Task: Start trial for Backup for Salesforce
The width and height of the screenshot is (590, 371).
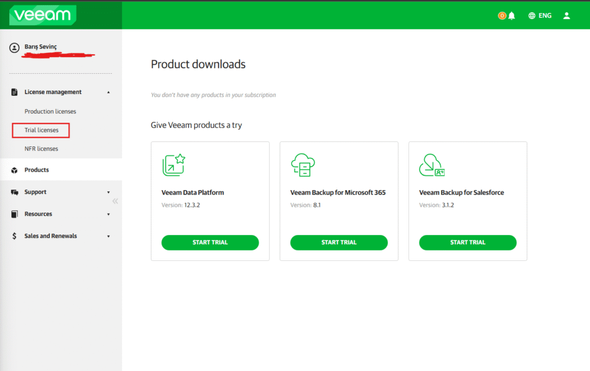Action: click(468, 243)
